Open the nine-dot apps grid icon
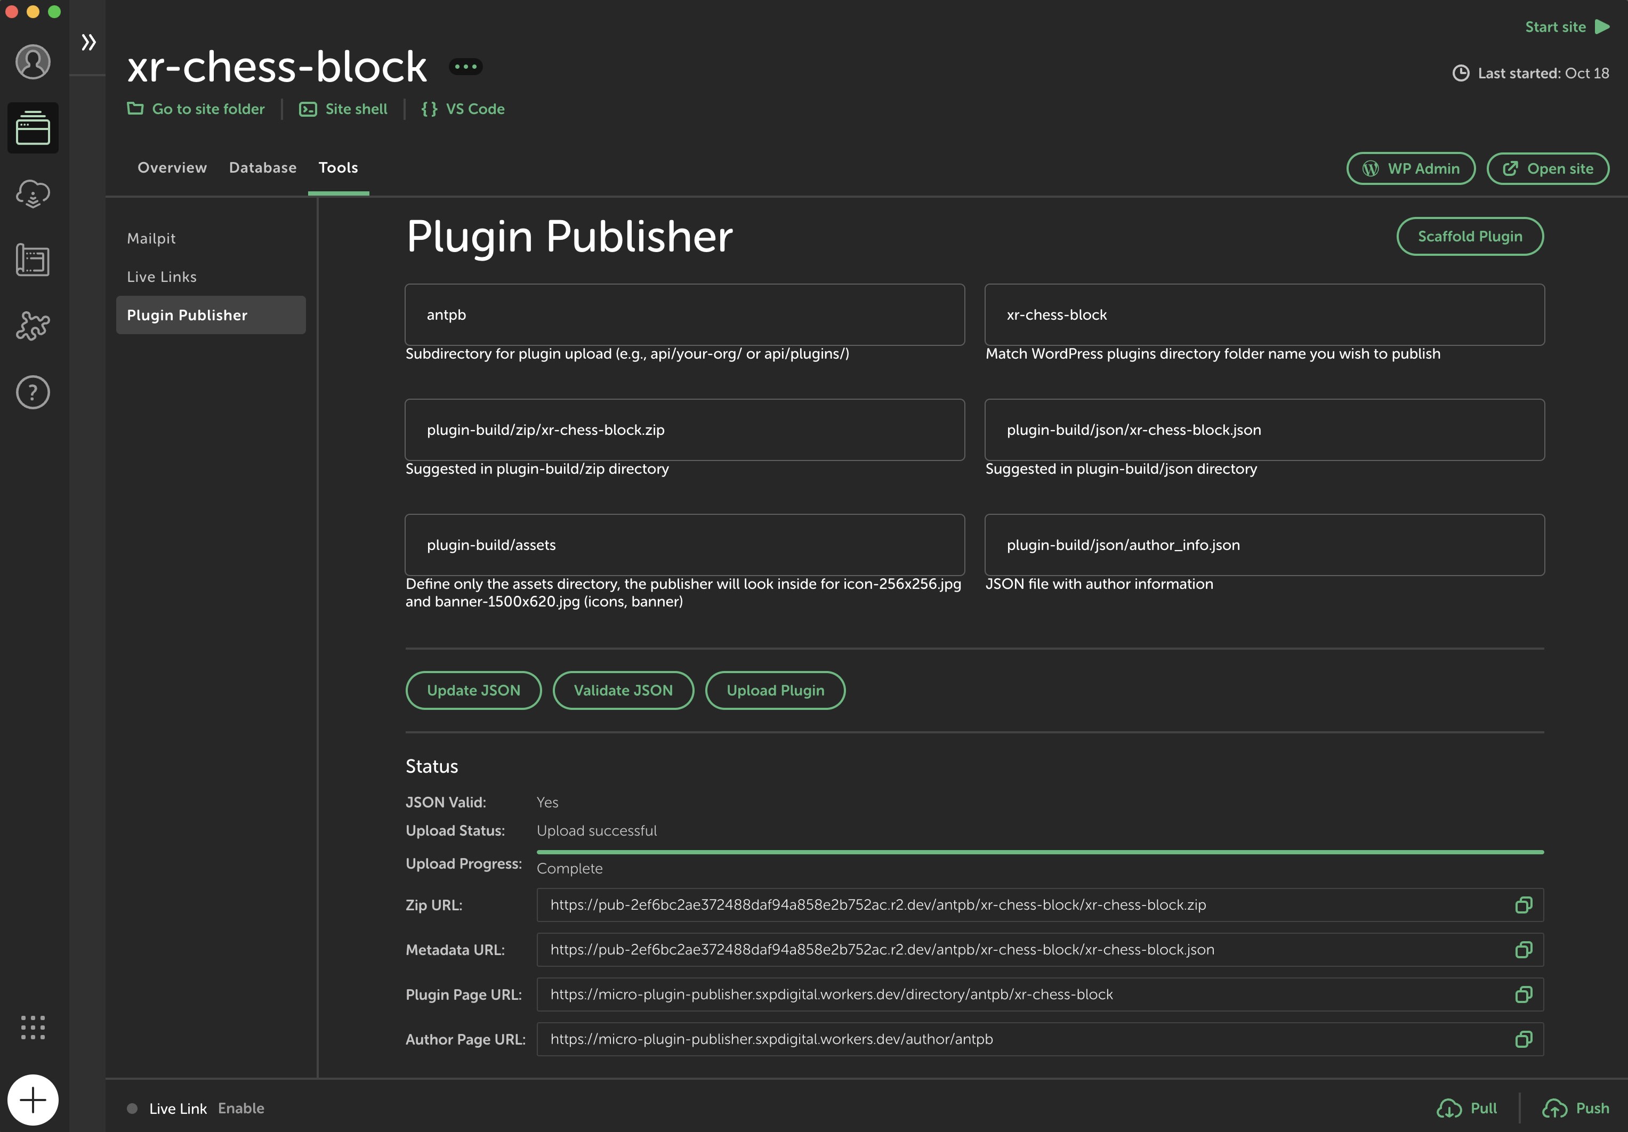Viewport: 1628px width, 1132px height. 33,1027
